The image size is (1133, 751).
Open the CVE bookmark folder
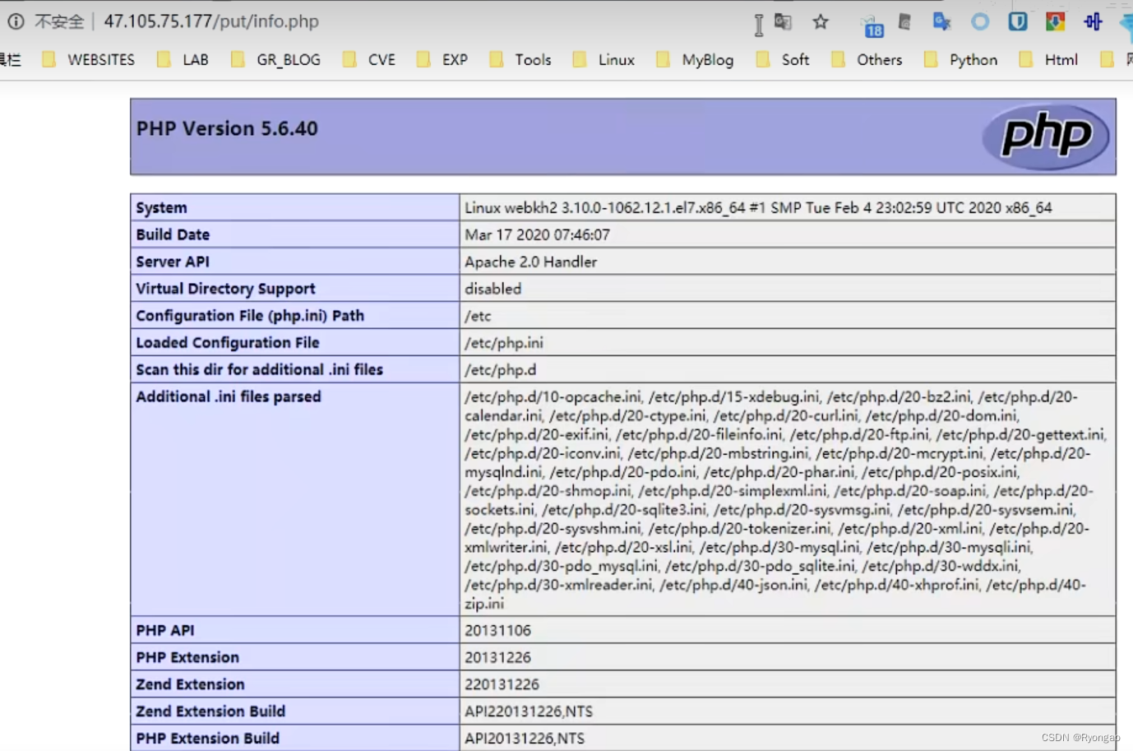point(369,59)
